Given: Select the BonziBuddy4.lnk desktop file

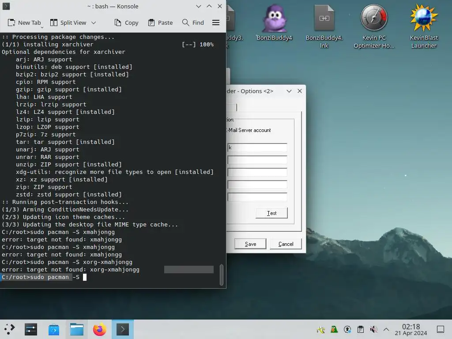Looking at the screenshot, I should click(x=324, y=26).
